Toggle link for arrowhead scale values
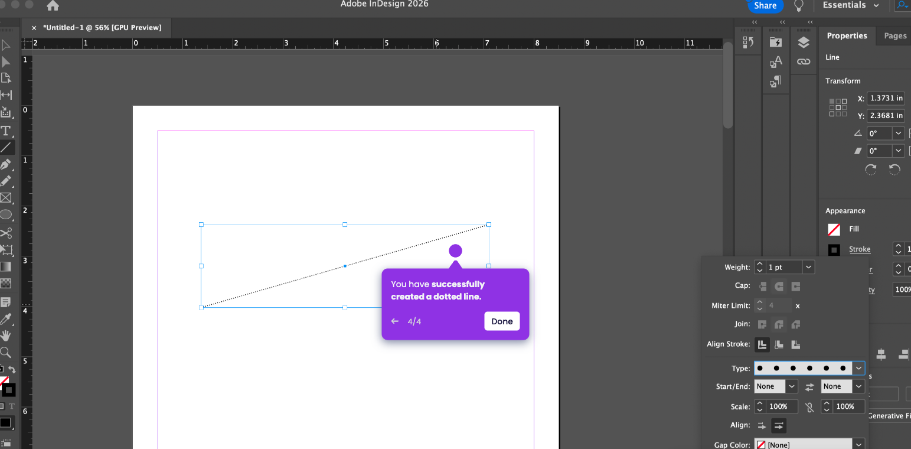911x449 pixels. point(809,406)
